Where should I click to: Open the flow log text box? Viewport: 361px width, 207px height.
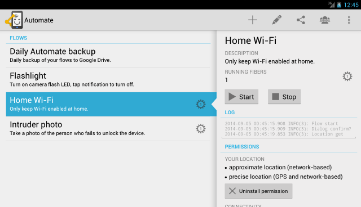289,129
